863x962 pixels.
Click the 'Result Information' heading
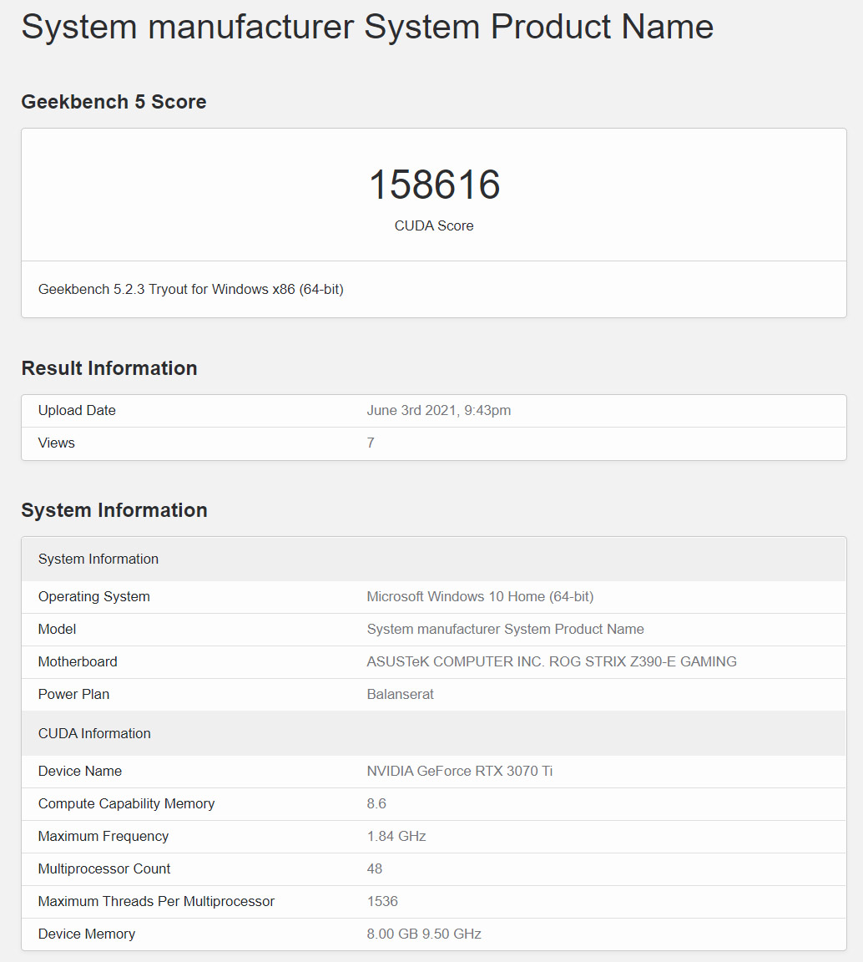tap(109, 368)
